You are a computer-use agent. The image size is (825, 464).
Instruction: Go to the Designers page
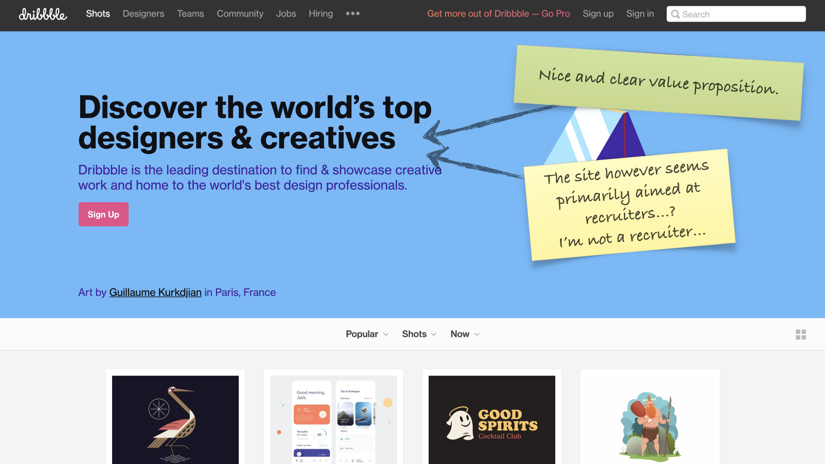point(144,13)
